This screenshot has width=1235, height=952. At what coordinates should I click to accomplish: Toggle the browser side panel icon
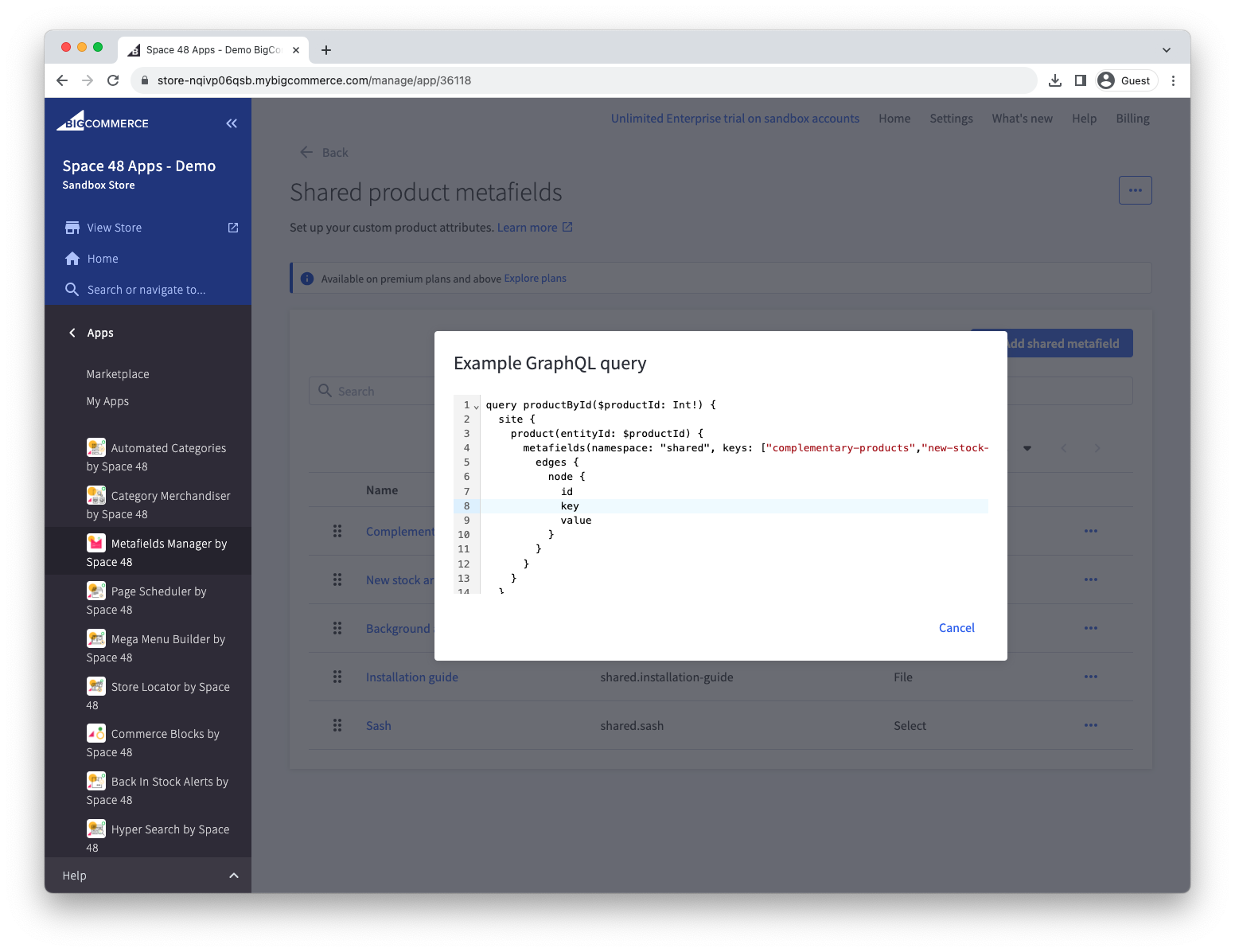pos(1080,80)
